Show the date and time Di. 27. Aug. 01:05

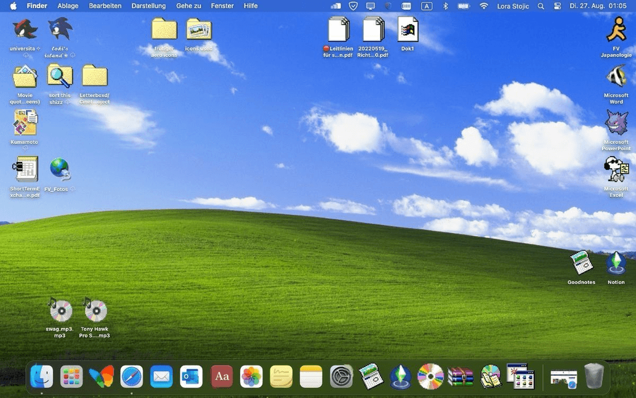[x=598, y=6]
